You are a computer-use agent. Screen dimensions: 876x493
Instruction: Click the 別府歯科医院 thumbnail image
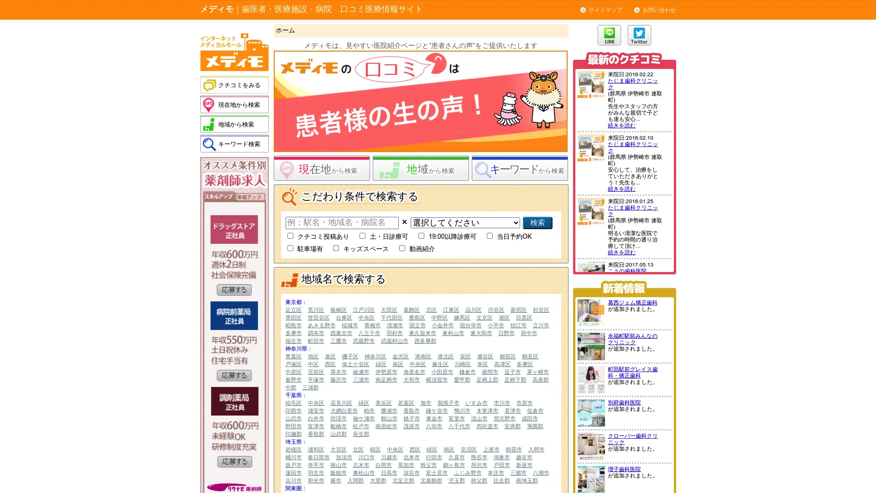click(x=591, y=414)
